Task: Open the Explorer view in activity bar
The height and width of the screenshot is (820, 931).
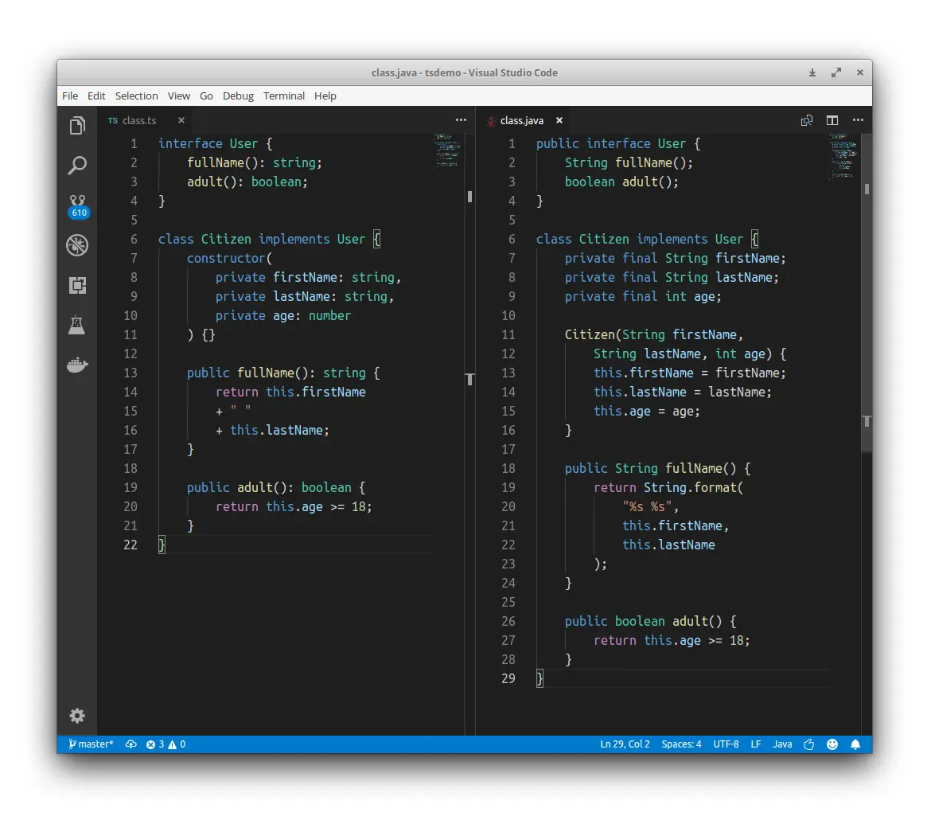Action: (x=77, y=125)
